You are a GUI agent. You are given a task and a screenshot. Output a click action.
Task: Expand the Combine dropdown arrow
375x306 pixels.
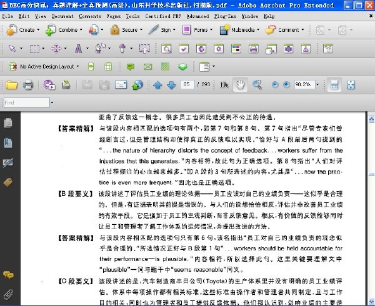pos(81,30)
